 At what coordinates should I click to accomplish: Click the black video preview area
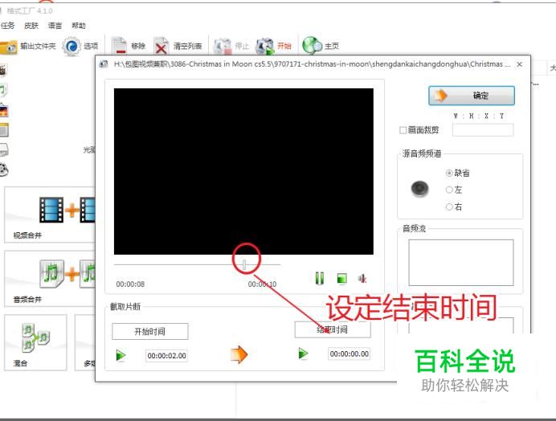click(243, 171)
